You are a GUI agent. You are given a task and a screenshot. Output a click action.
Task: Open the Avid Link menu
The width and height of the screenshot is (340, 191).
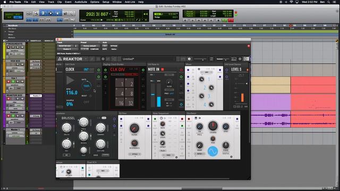130,2
